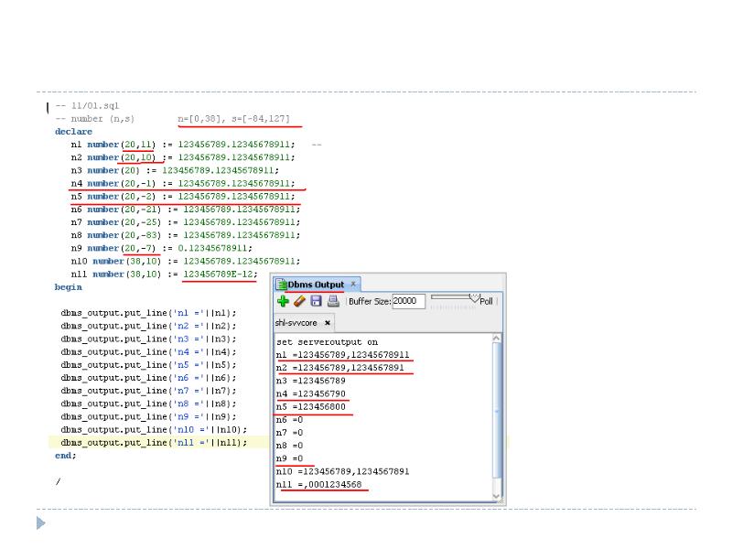The height and width of the screenshot is (549, 732).
Task: Click the print output icon
Action: point(333,301)
